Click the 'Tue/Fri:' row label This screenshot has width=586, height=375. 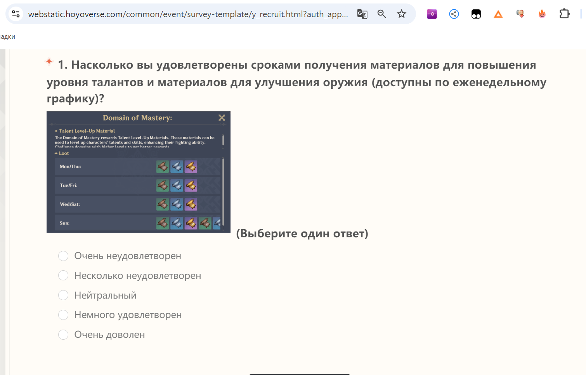click(x=69, y=185)
